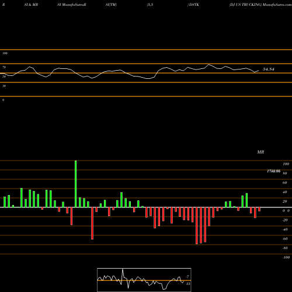
Task: Click the MR axis label -100
Action: pyautogui.click(x=286, y=258)
